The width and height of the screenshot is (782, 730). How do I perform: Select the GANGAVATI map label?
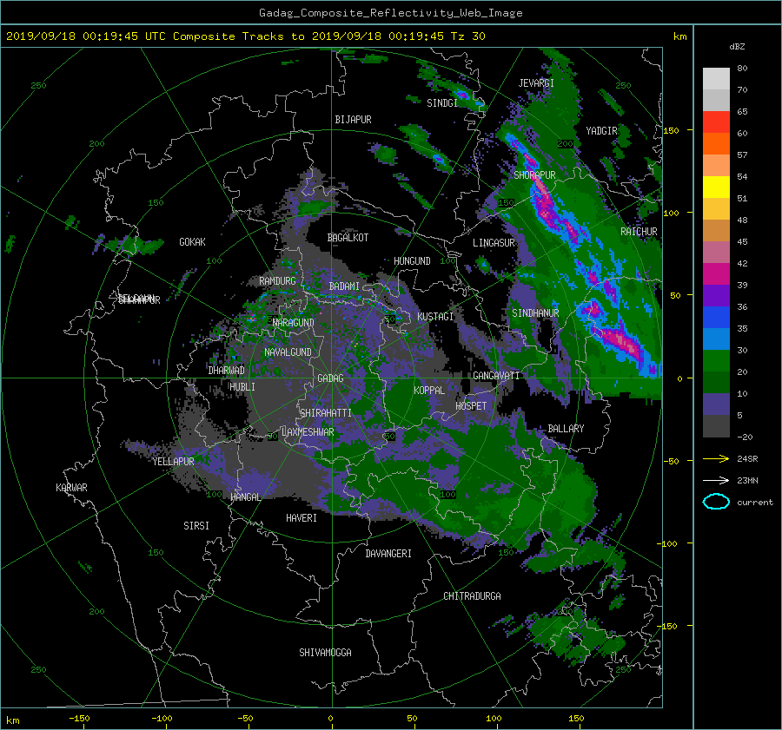(x=496, y=375)
